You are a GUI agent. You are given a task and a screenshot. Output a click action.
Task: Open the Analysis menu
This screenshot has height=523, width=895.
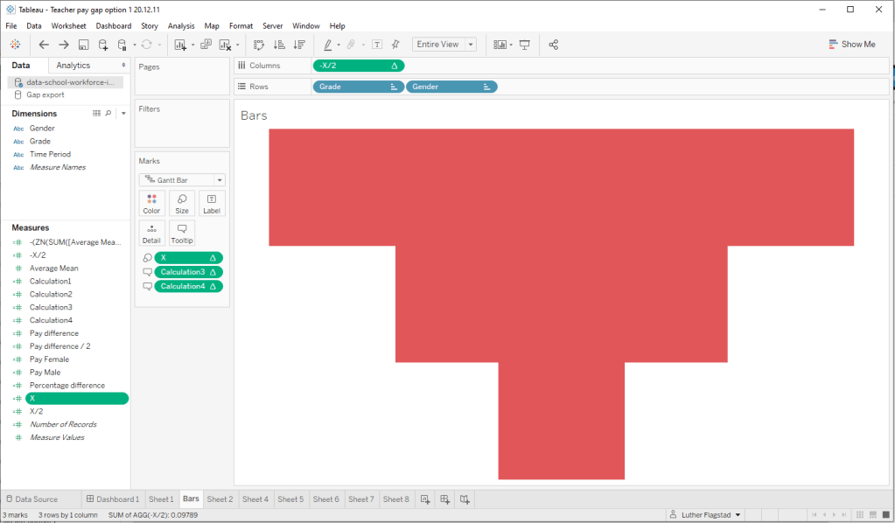pos(181,26)
